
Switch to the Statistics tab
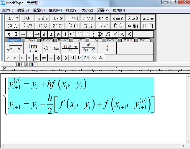point(47,40)
